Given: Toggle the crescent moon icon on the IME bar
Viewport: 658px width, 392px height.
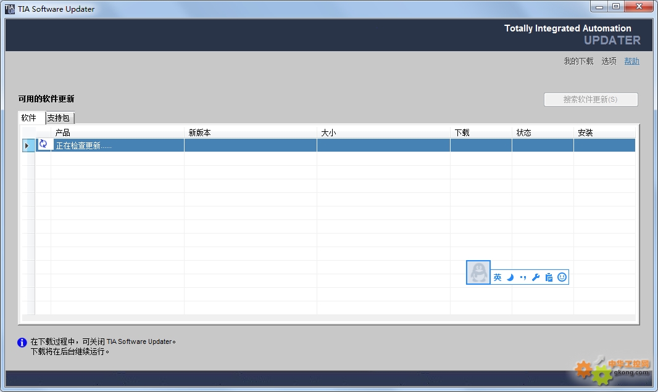Looking at the screenshot, I should click(x=510, y=277).
